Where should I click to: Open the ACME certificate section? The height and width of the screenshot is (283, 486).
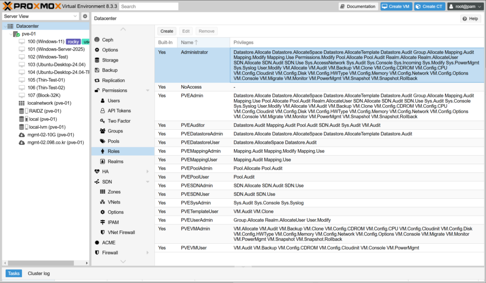tap(109, 242)
